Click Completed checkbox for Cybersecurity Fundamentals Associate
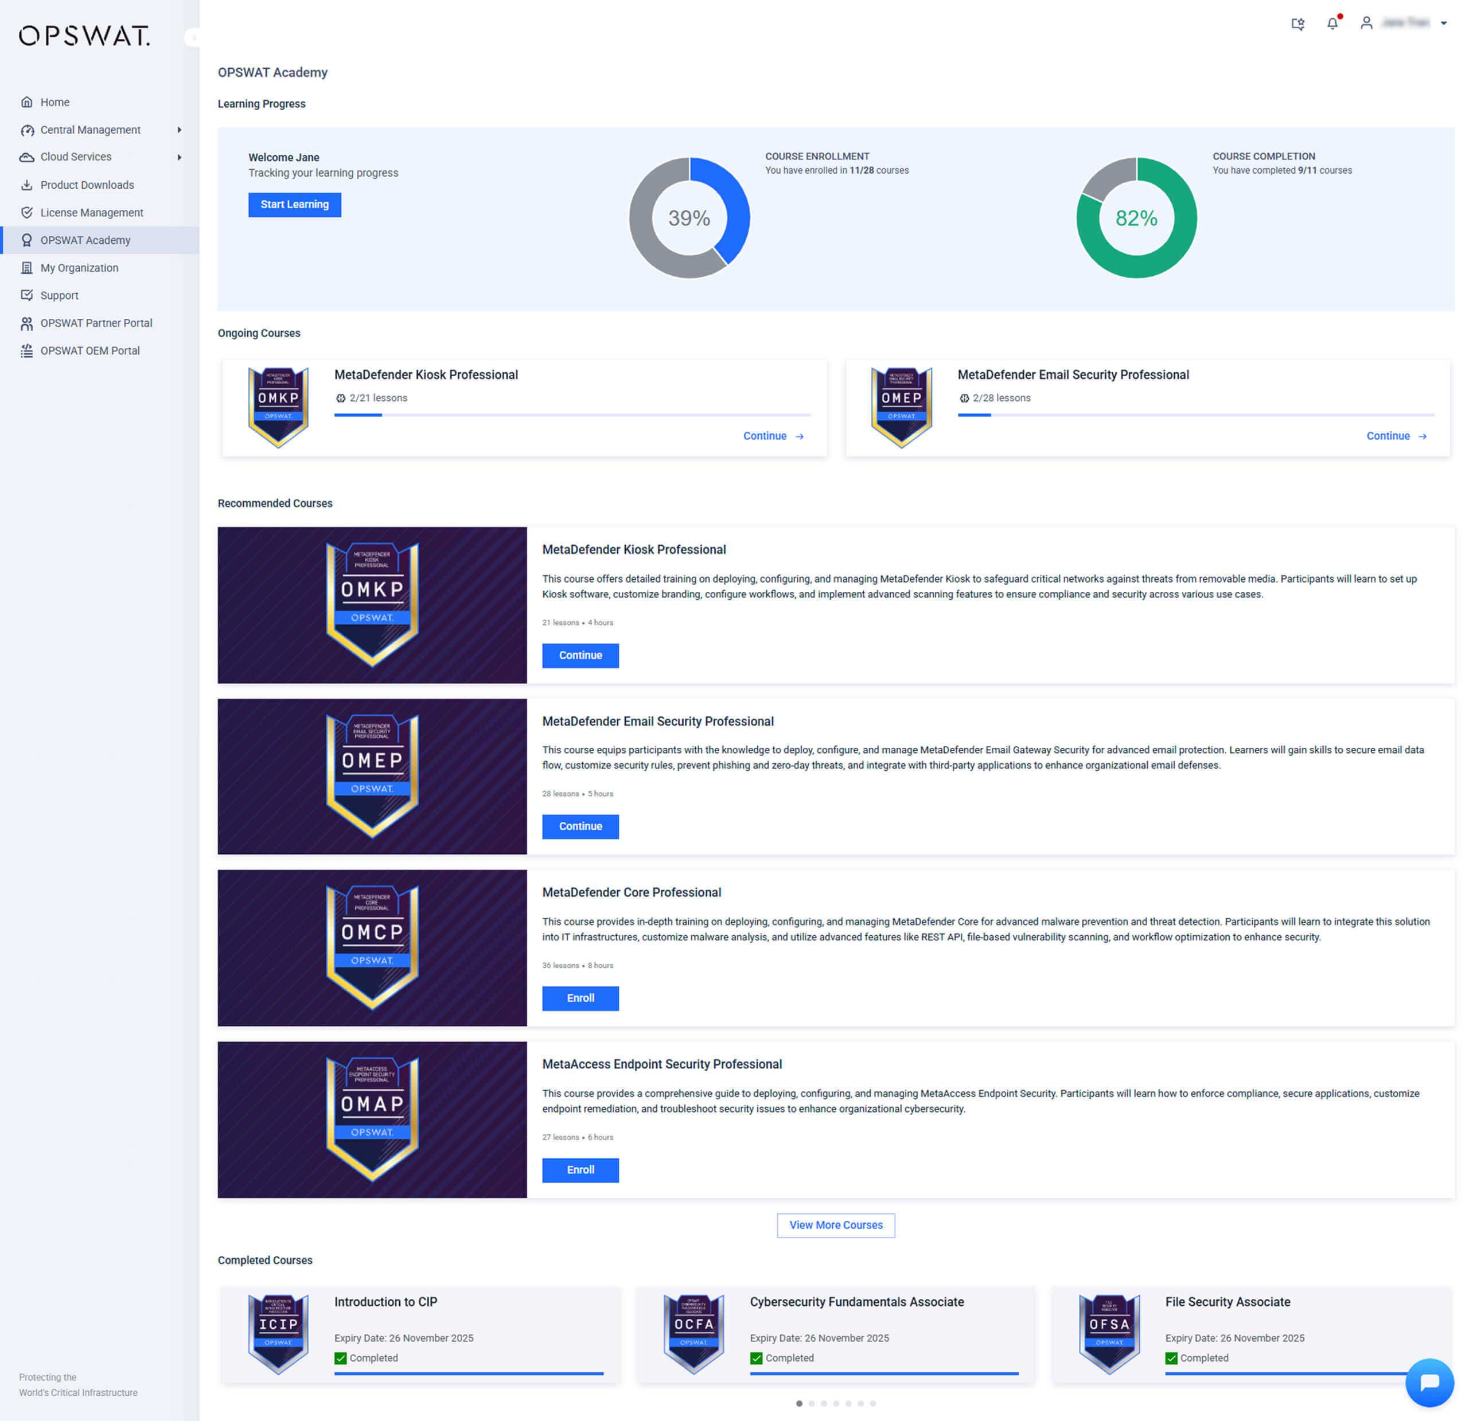This screenshot has height=1421, width=1473. 756,1358
